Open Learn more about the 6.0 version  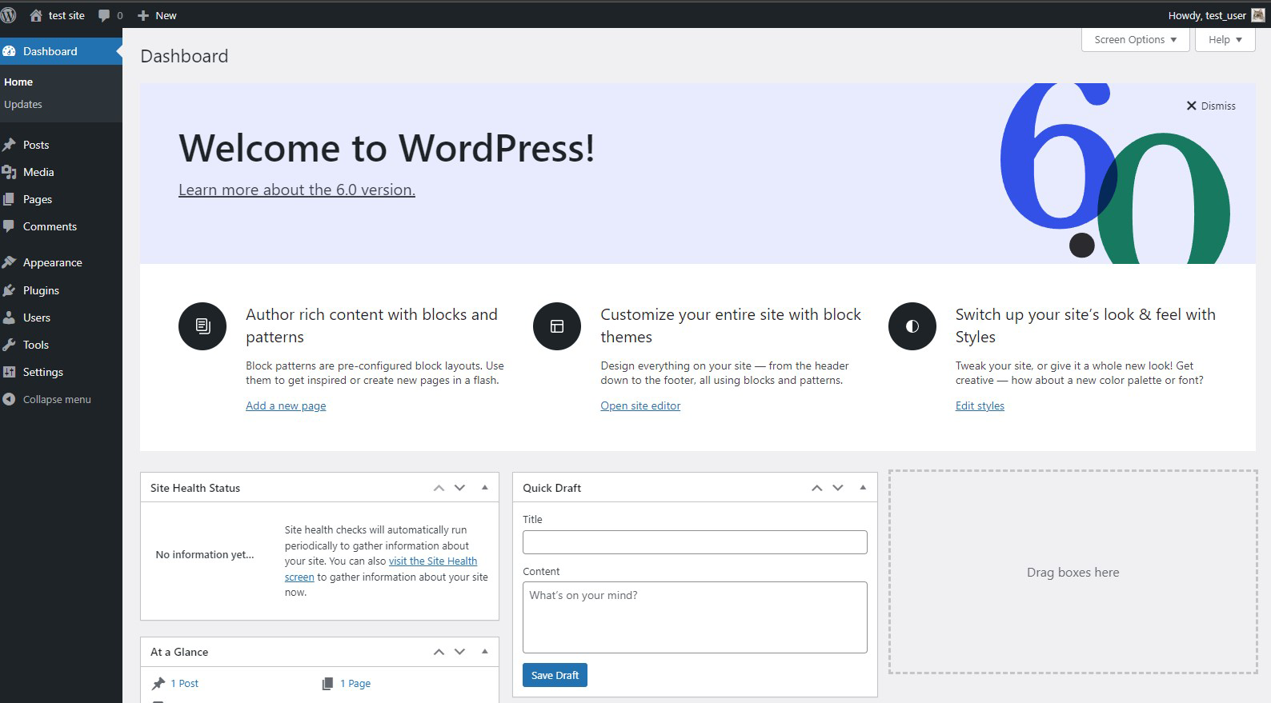(297, 190)
